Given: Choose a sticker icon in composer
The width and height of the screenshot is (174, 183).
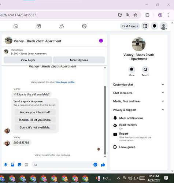Looking at the screenshot, I should (19, 165).
